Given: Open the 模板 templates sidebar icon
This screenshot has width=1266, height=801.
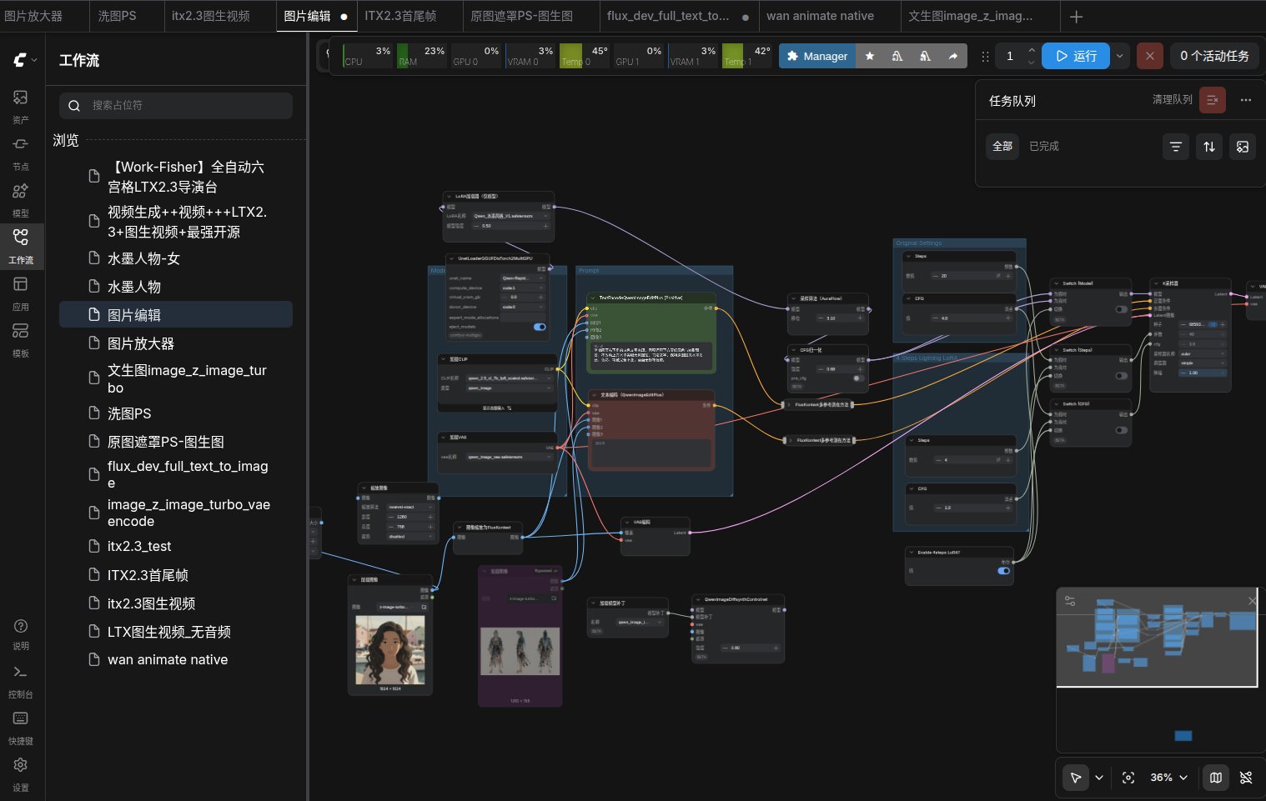Looking at the screenshot, I should 21,340.
